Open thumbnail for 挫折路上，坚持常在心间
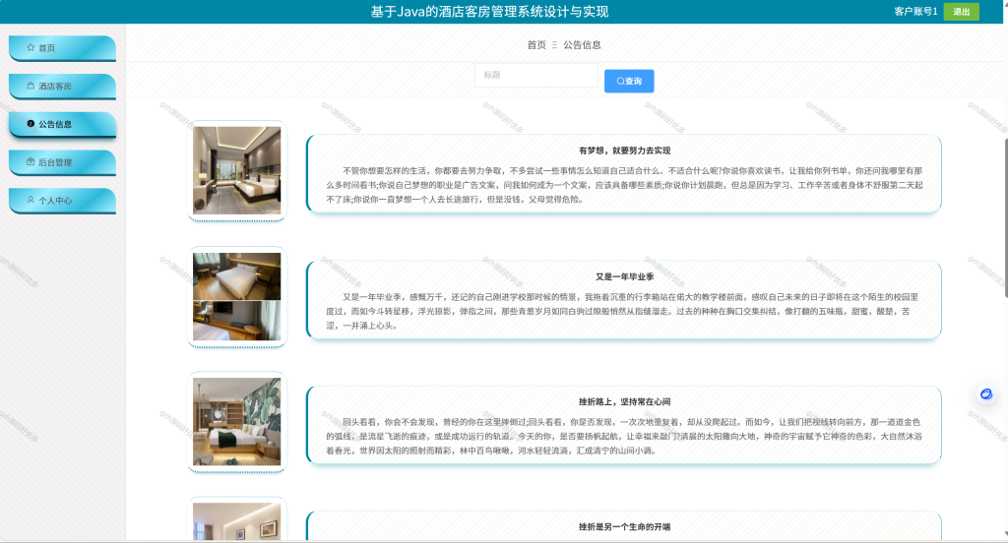Viewport: 1008px width, 543px height. pos(236,422)
